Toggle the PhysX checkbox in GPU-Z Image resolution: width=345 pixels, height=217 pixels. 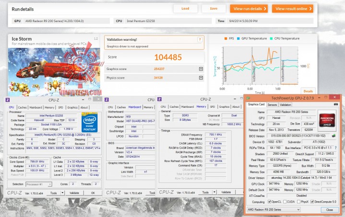point(298,202)
